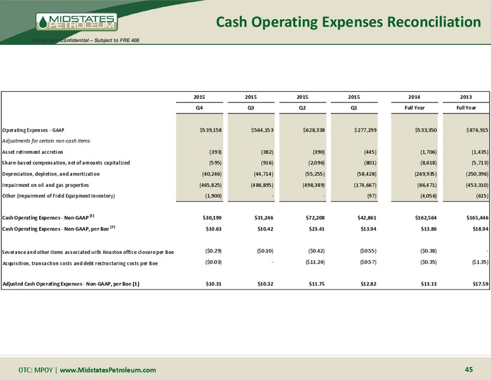
Task: Click the ($11.24) acquisition costs value
Action: (315, 262)
